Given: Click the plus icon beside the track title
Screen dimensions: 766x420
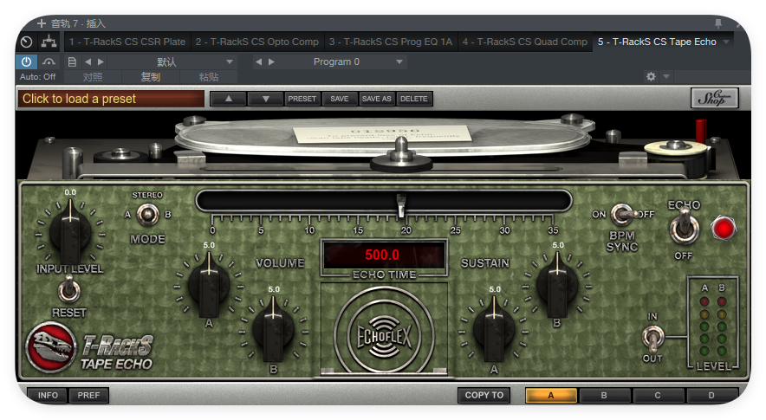Looking at the screenshot, I should [x=42, y=23].
